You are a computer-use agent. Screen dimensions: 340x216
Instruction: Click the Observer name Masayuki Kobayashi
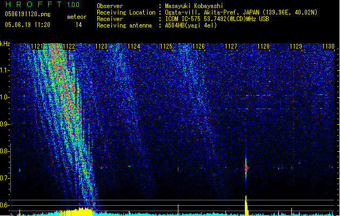(194, 6)
